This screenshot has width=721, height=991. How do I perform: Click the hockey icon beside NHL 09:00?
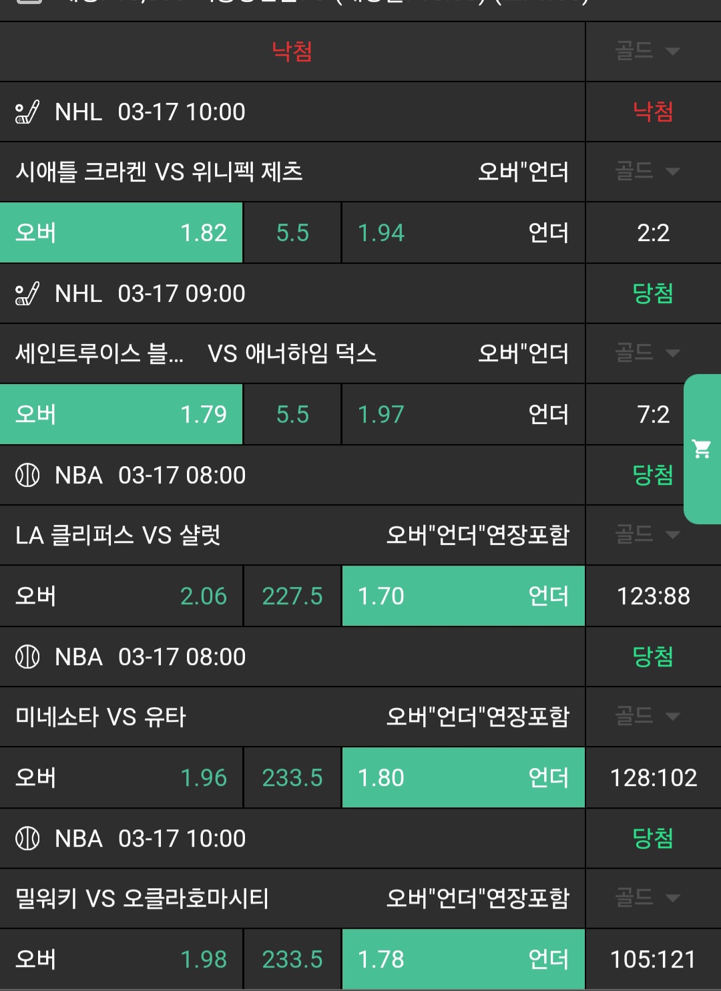(27, 294)
